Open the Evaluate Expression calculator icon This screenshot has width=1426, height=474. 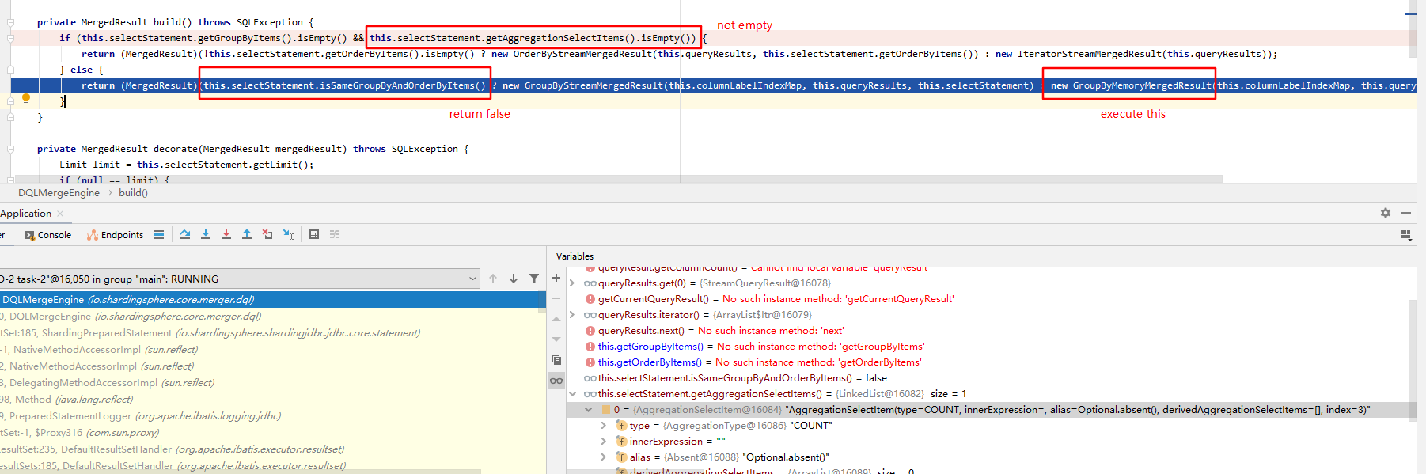[314, 234]
